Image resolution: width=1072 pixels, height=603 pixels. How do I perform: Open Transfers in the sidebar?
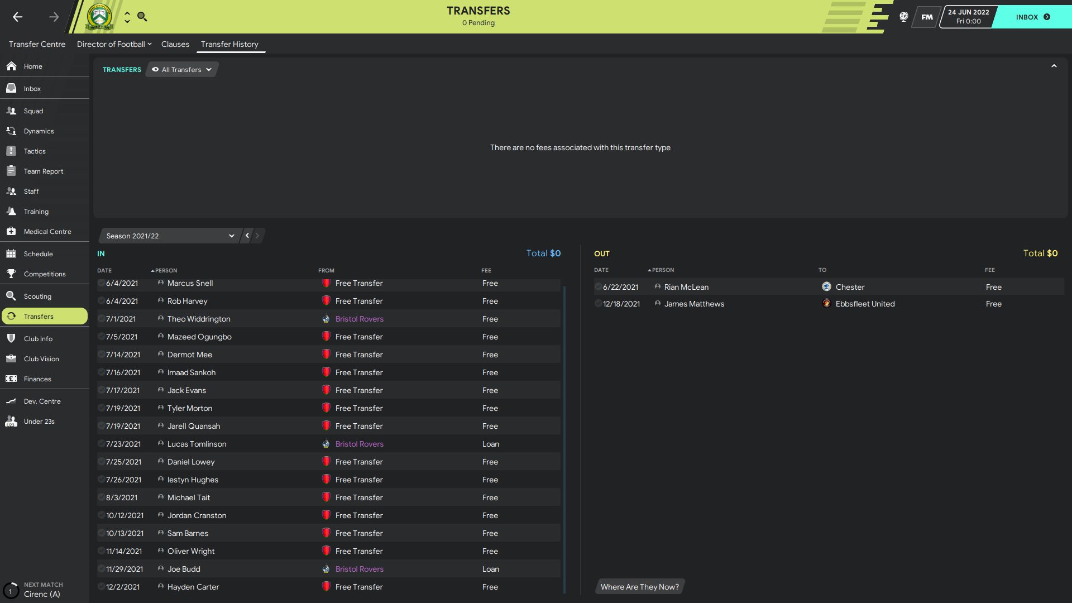click(x=45, y=316)
